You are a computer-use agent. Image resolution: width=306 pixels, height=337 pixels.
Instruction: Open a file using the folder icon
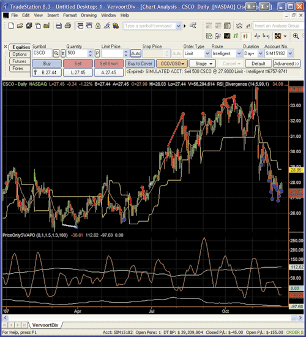coord(20,26)
